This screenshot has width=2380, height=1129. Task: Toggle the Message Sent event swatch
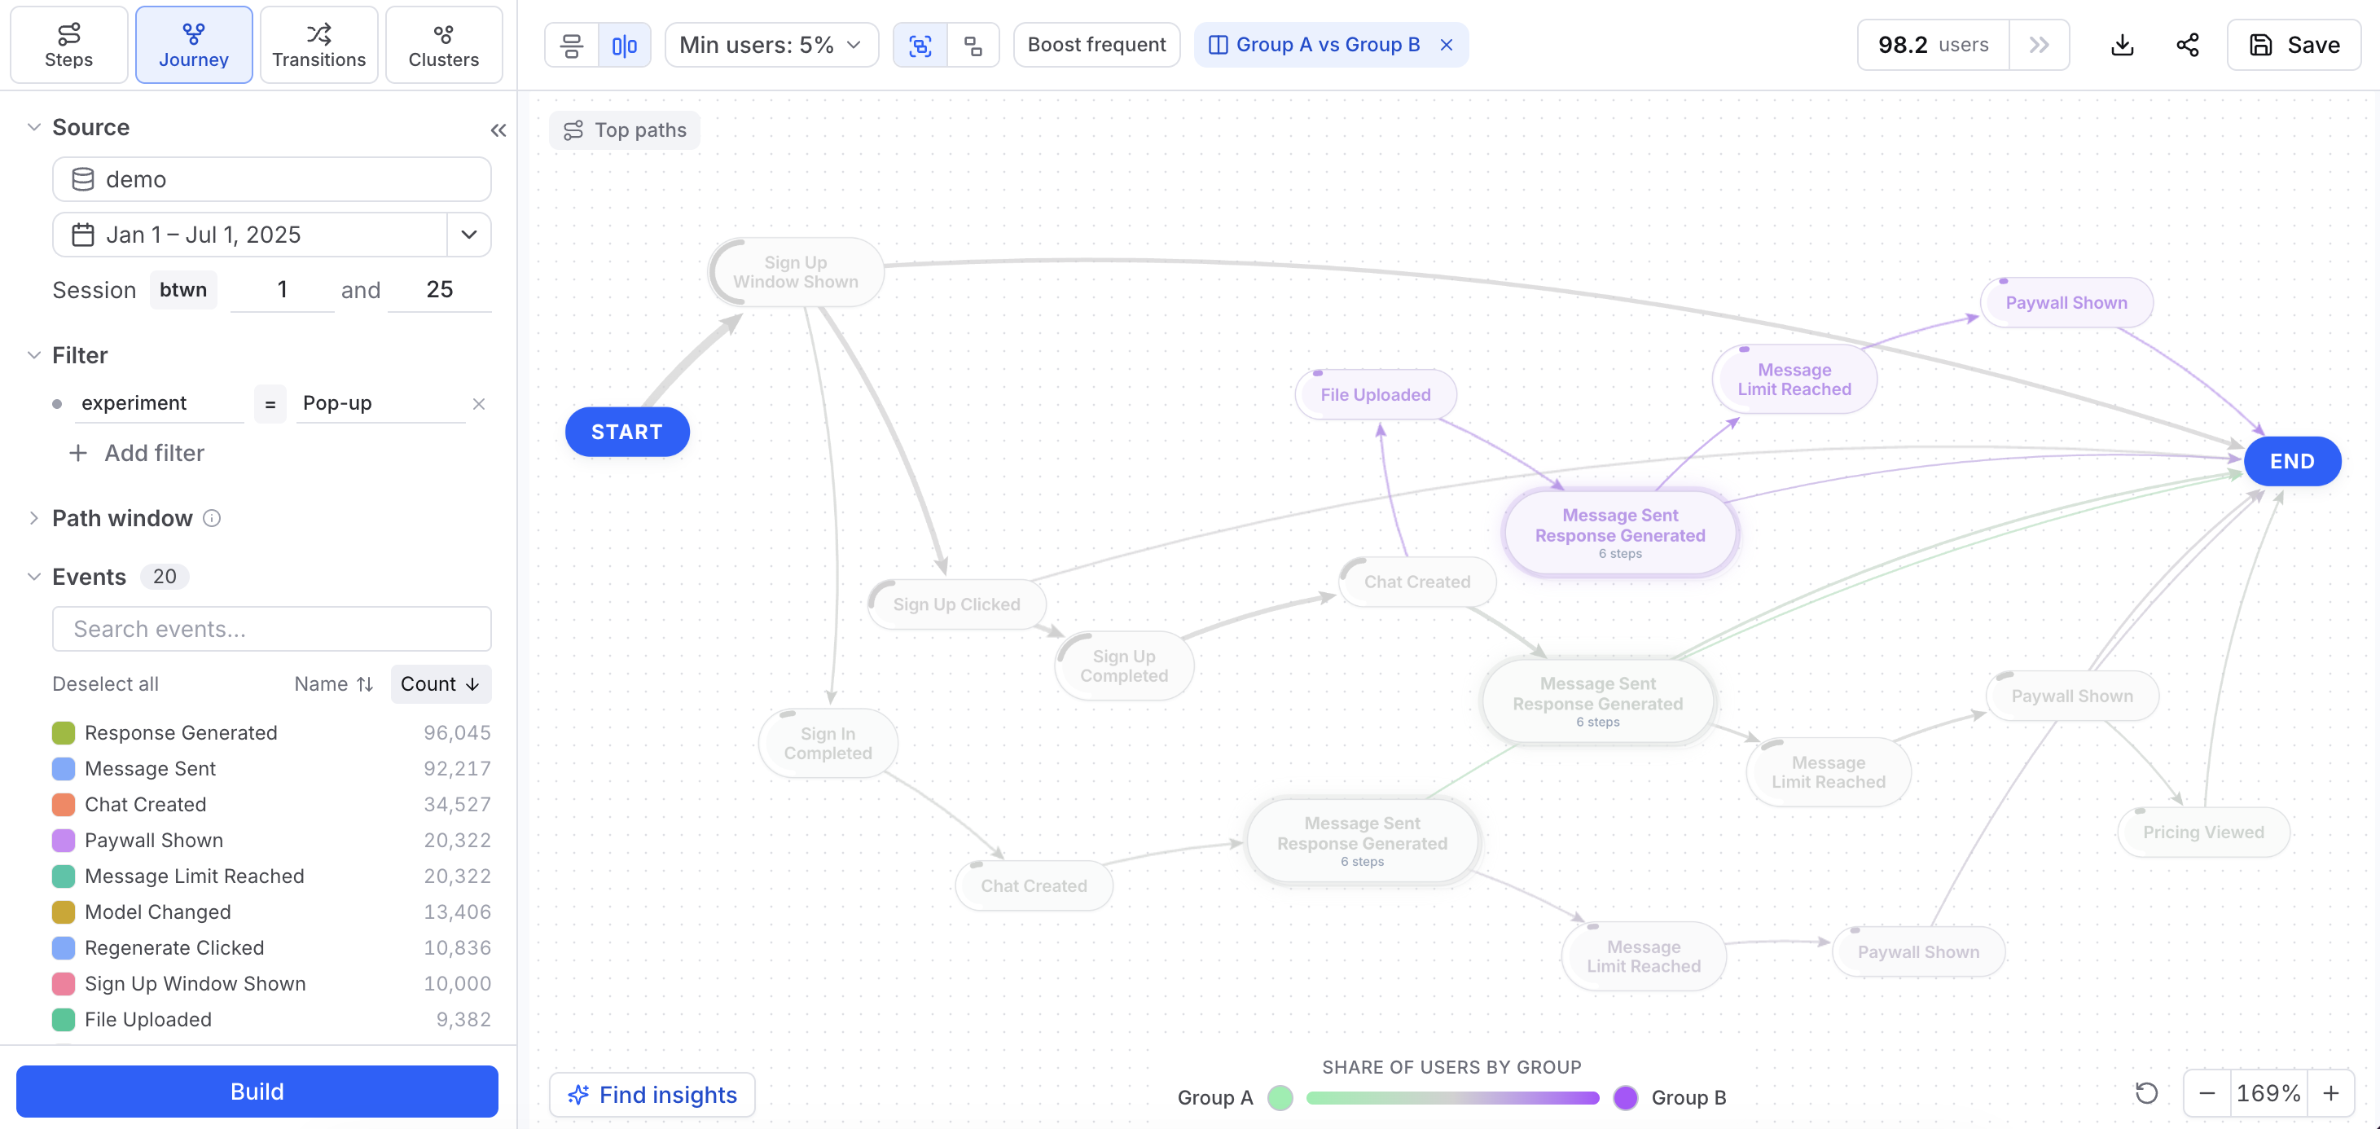(x=64, y=769)
